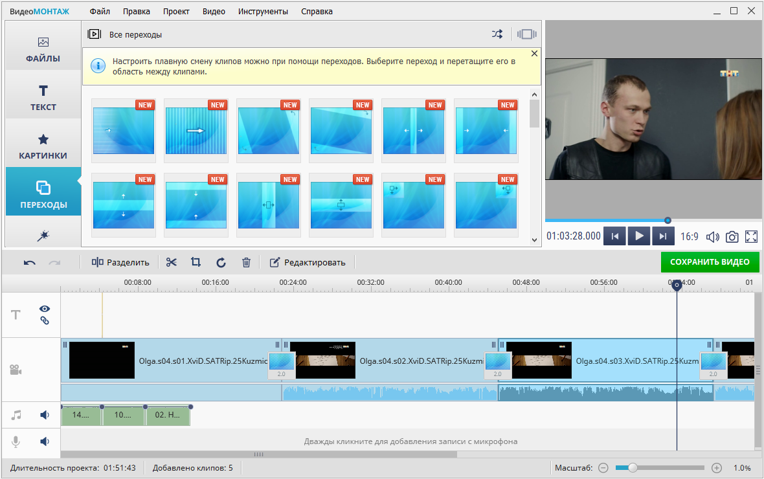Click the rotate clip icon
The image size is (764, 479).
click(221, 262)
